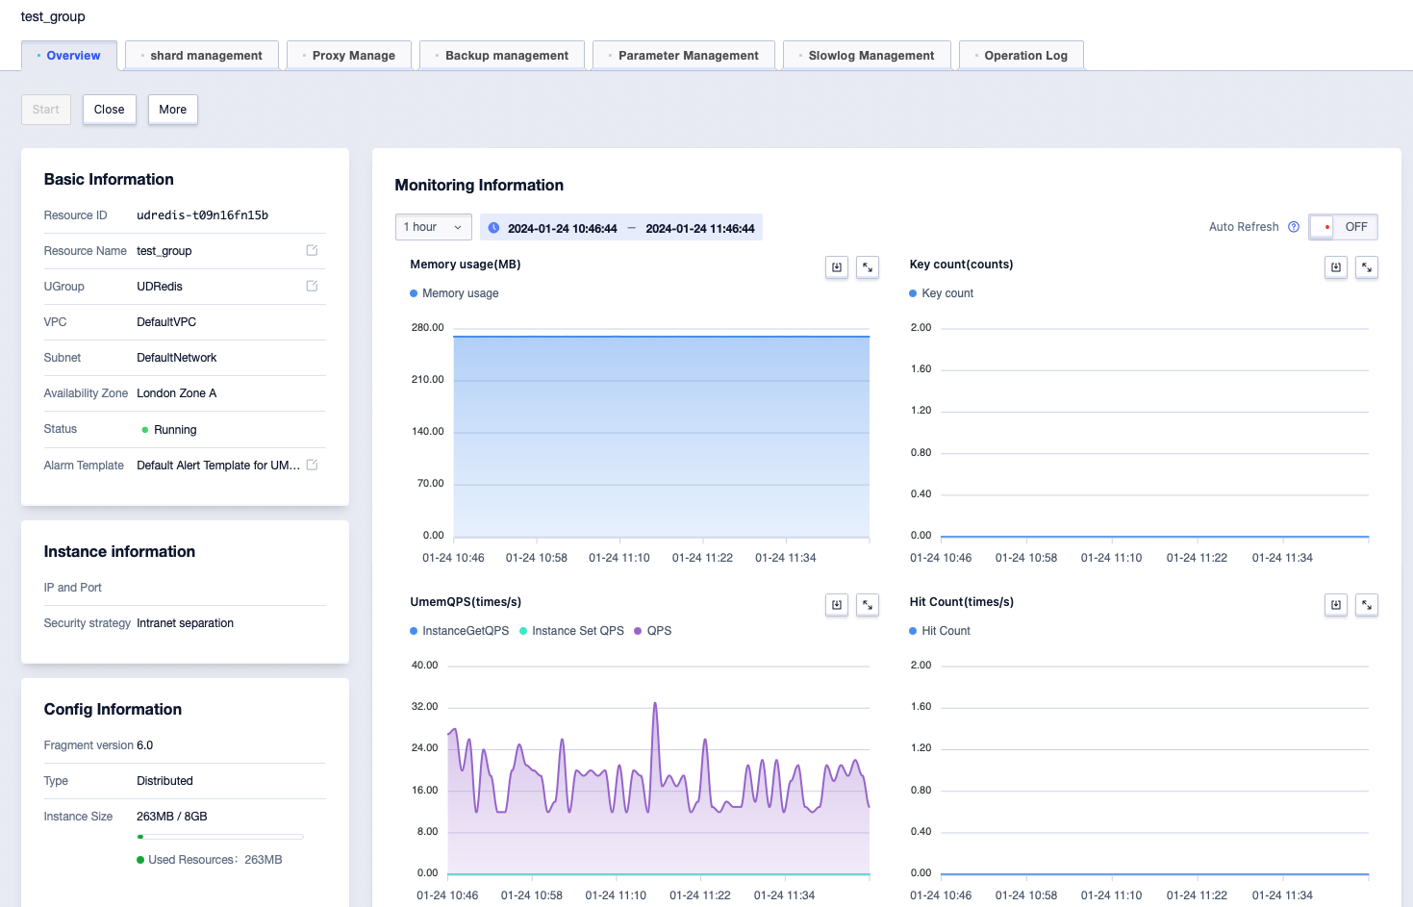The image size is (1413, 907).
Task: Click the Default Alert Template text
Action: pyautogui.click(x=218, y=466)
